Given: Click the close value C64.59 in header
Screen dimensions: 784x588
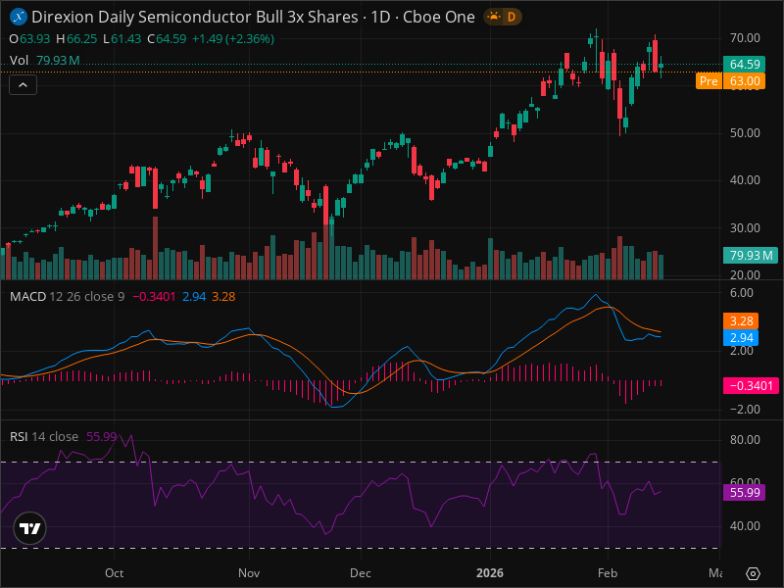Looking at the screenshot, I should [167, 39].
